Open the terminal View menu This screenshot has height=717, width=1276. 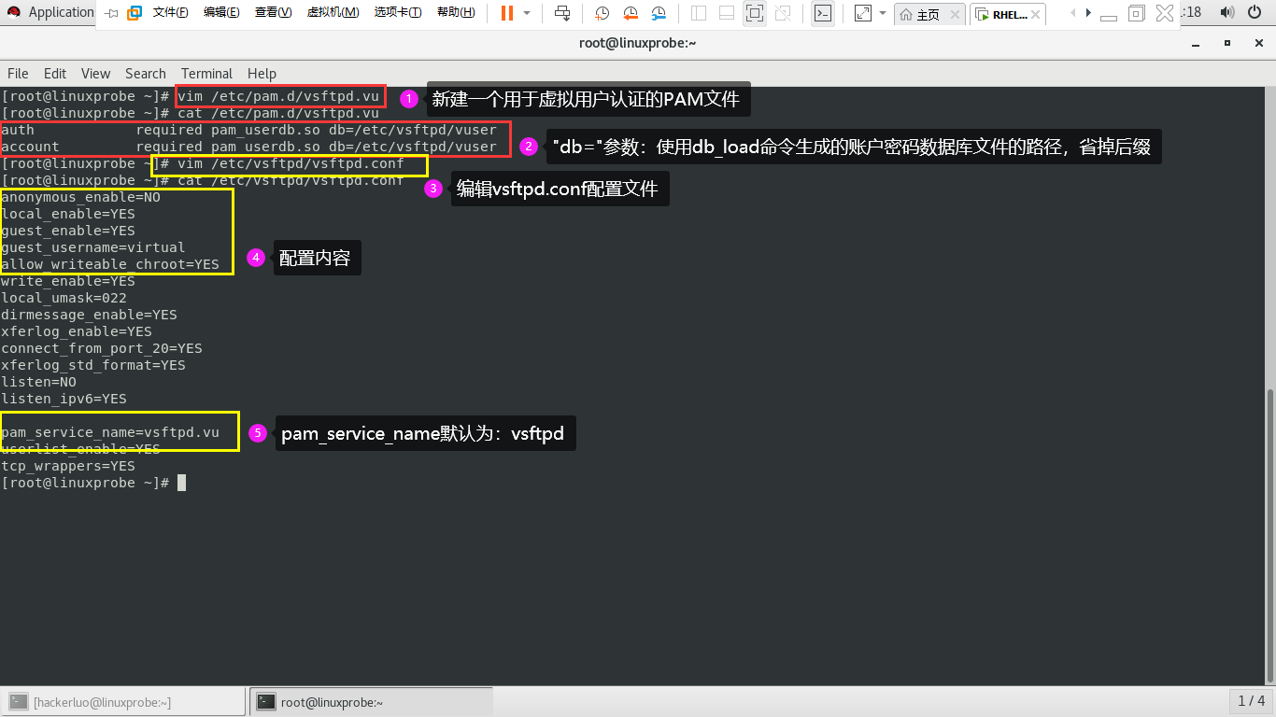point(95,74)
